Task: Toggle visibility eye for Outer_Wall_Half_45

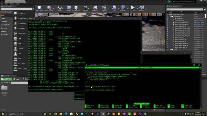Action: [x=168, y=26]
